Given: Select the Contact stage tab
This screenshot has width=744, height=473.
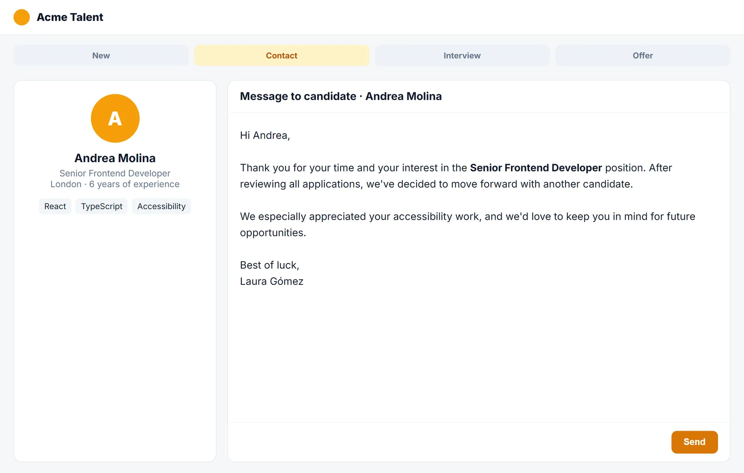Looking at the screenshot, I should click(281, 55).
